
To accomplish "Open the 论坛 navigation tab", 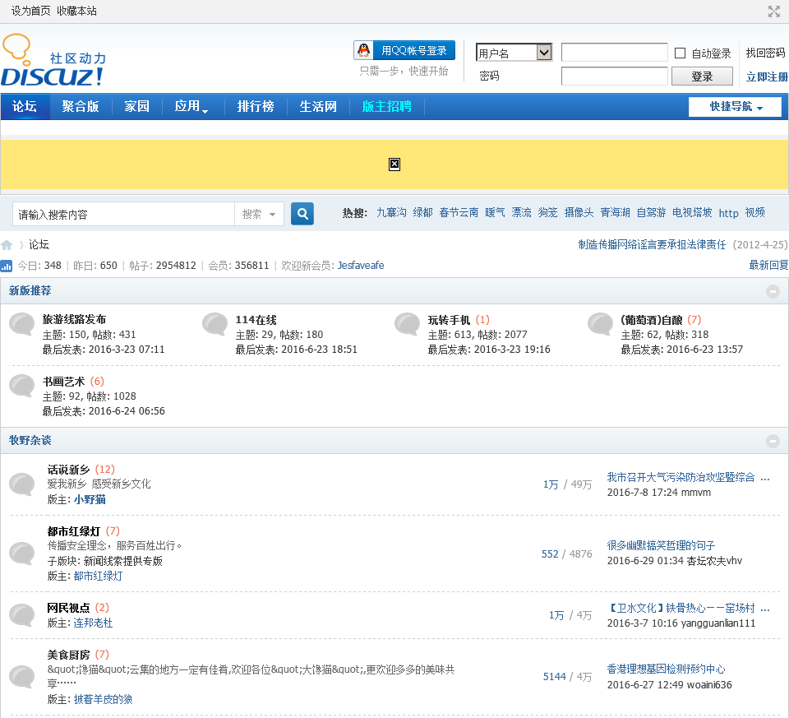I will [x=25, y=106].
